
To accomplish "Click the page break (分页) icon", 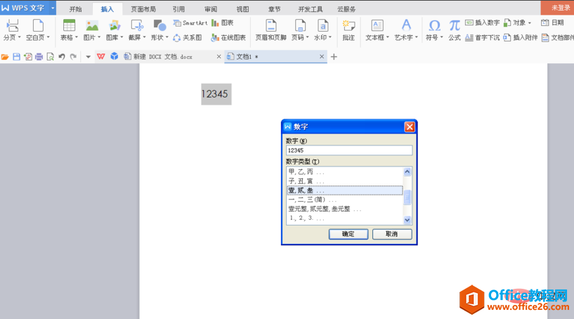I will tap(12, 25).
